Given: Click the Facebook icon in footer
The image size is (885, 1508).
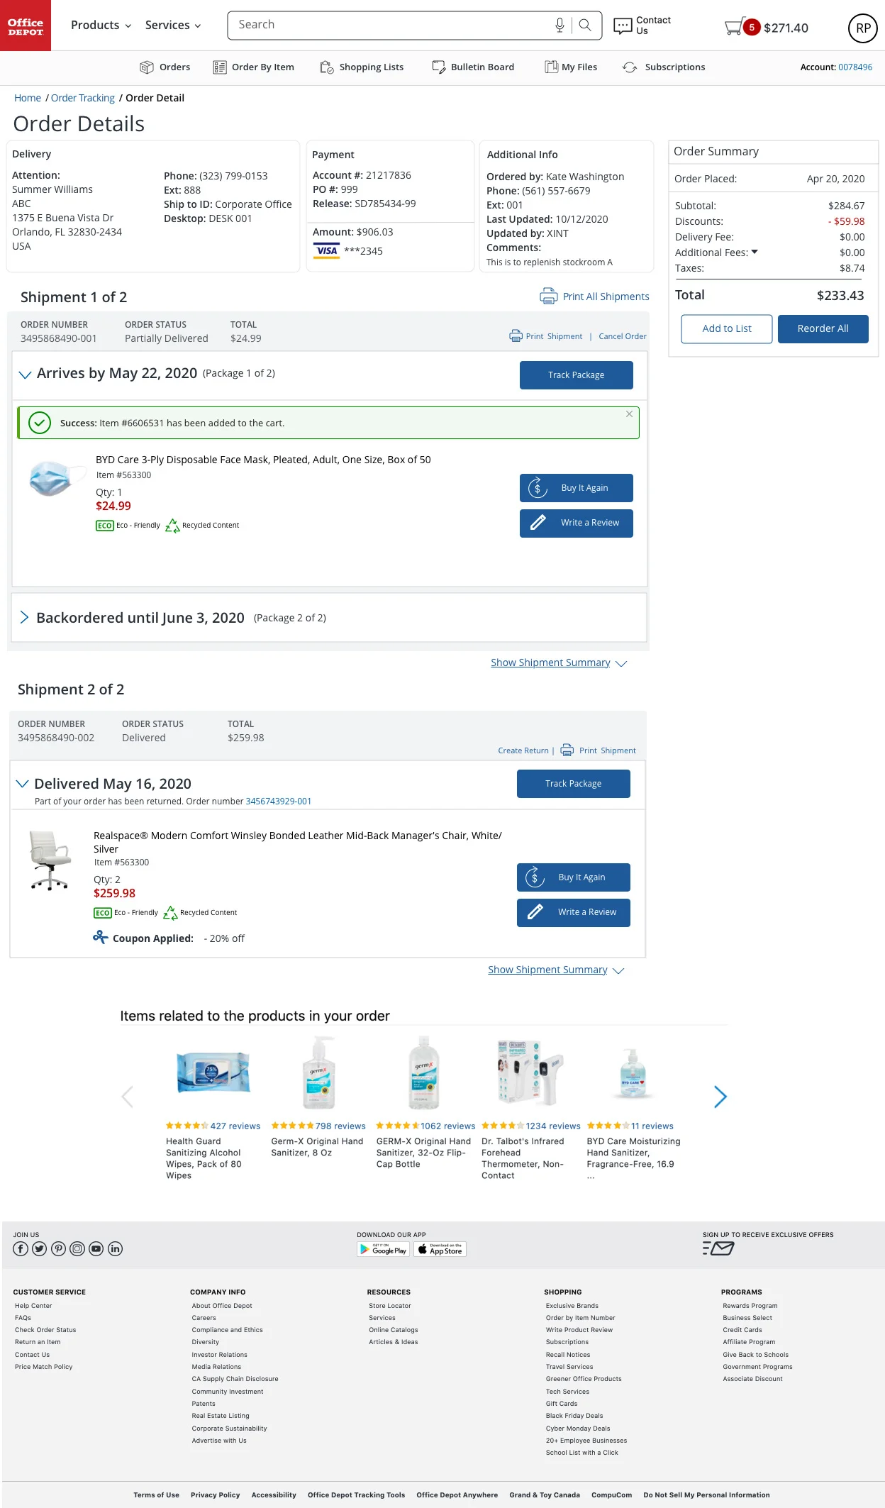Looking at the screenshot, I should (21, 1248).
